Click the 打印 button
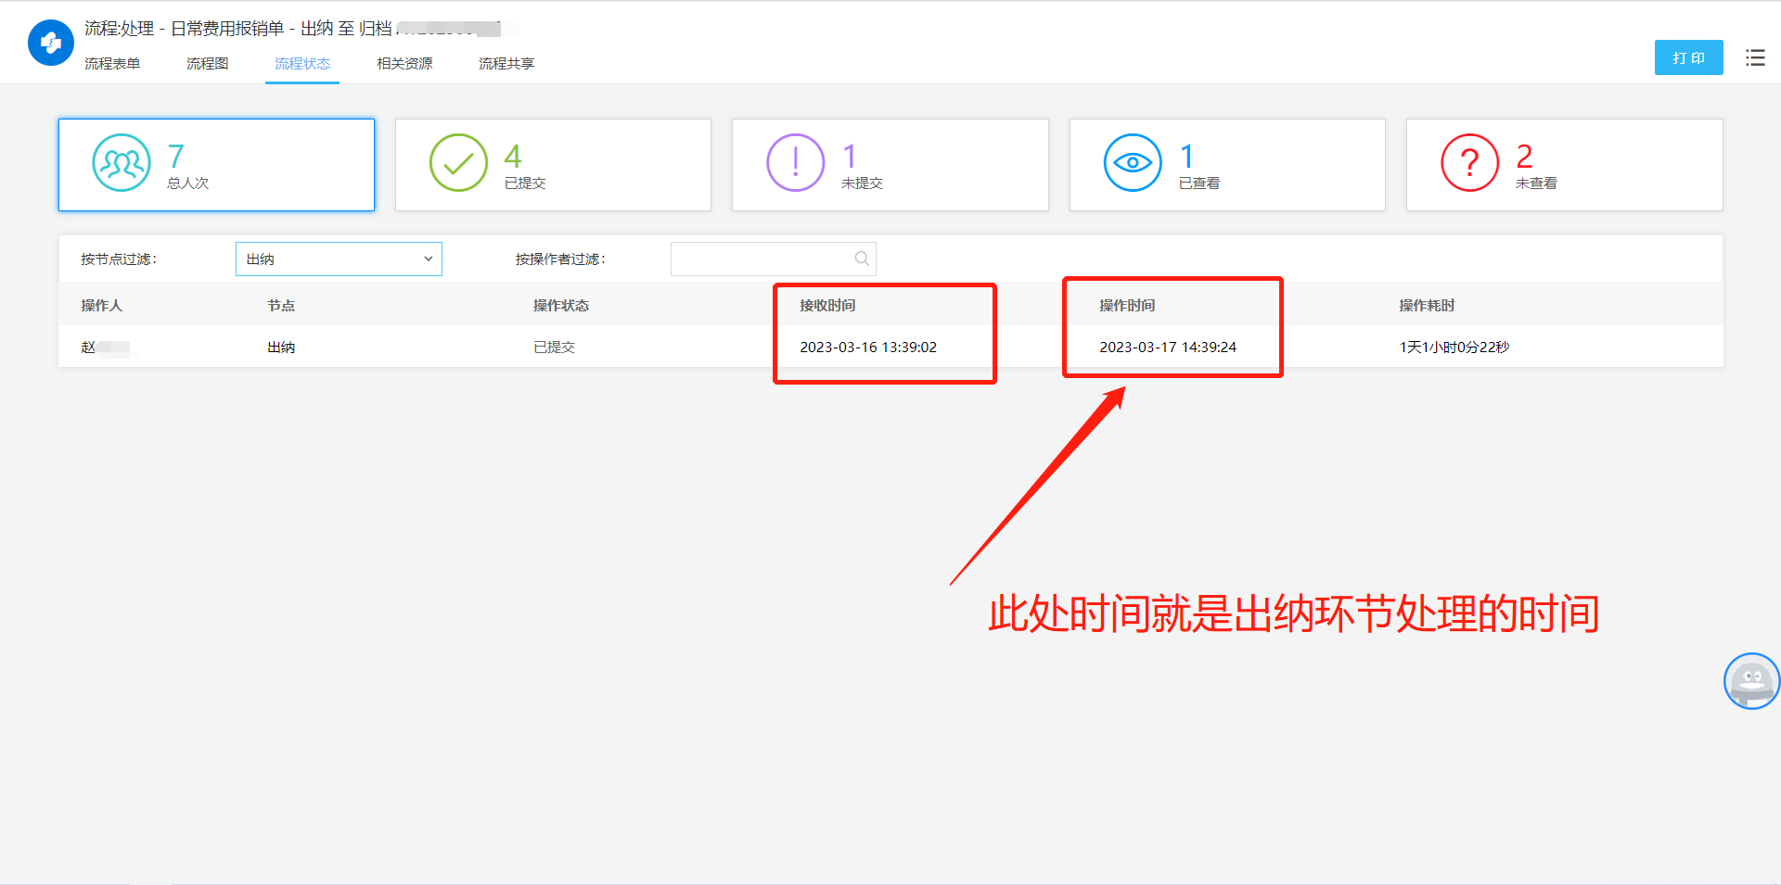The image size is (1781, 885). (x=1688, y=57)
